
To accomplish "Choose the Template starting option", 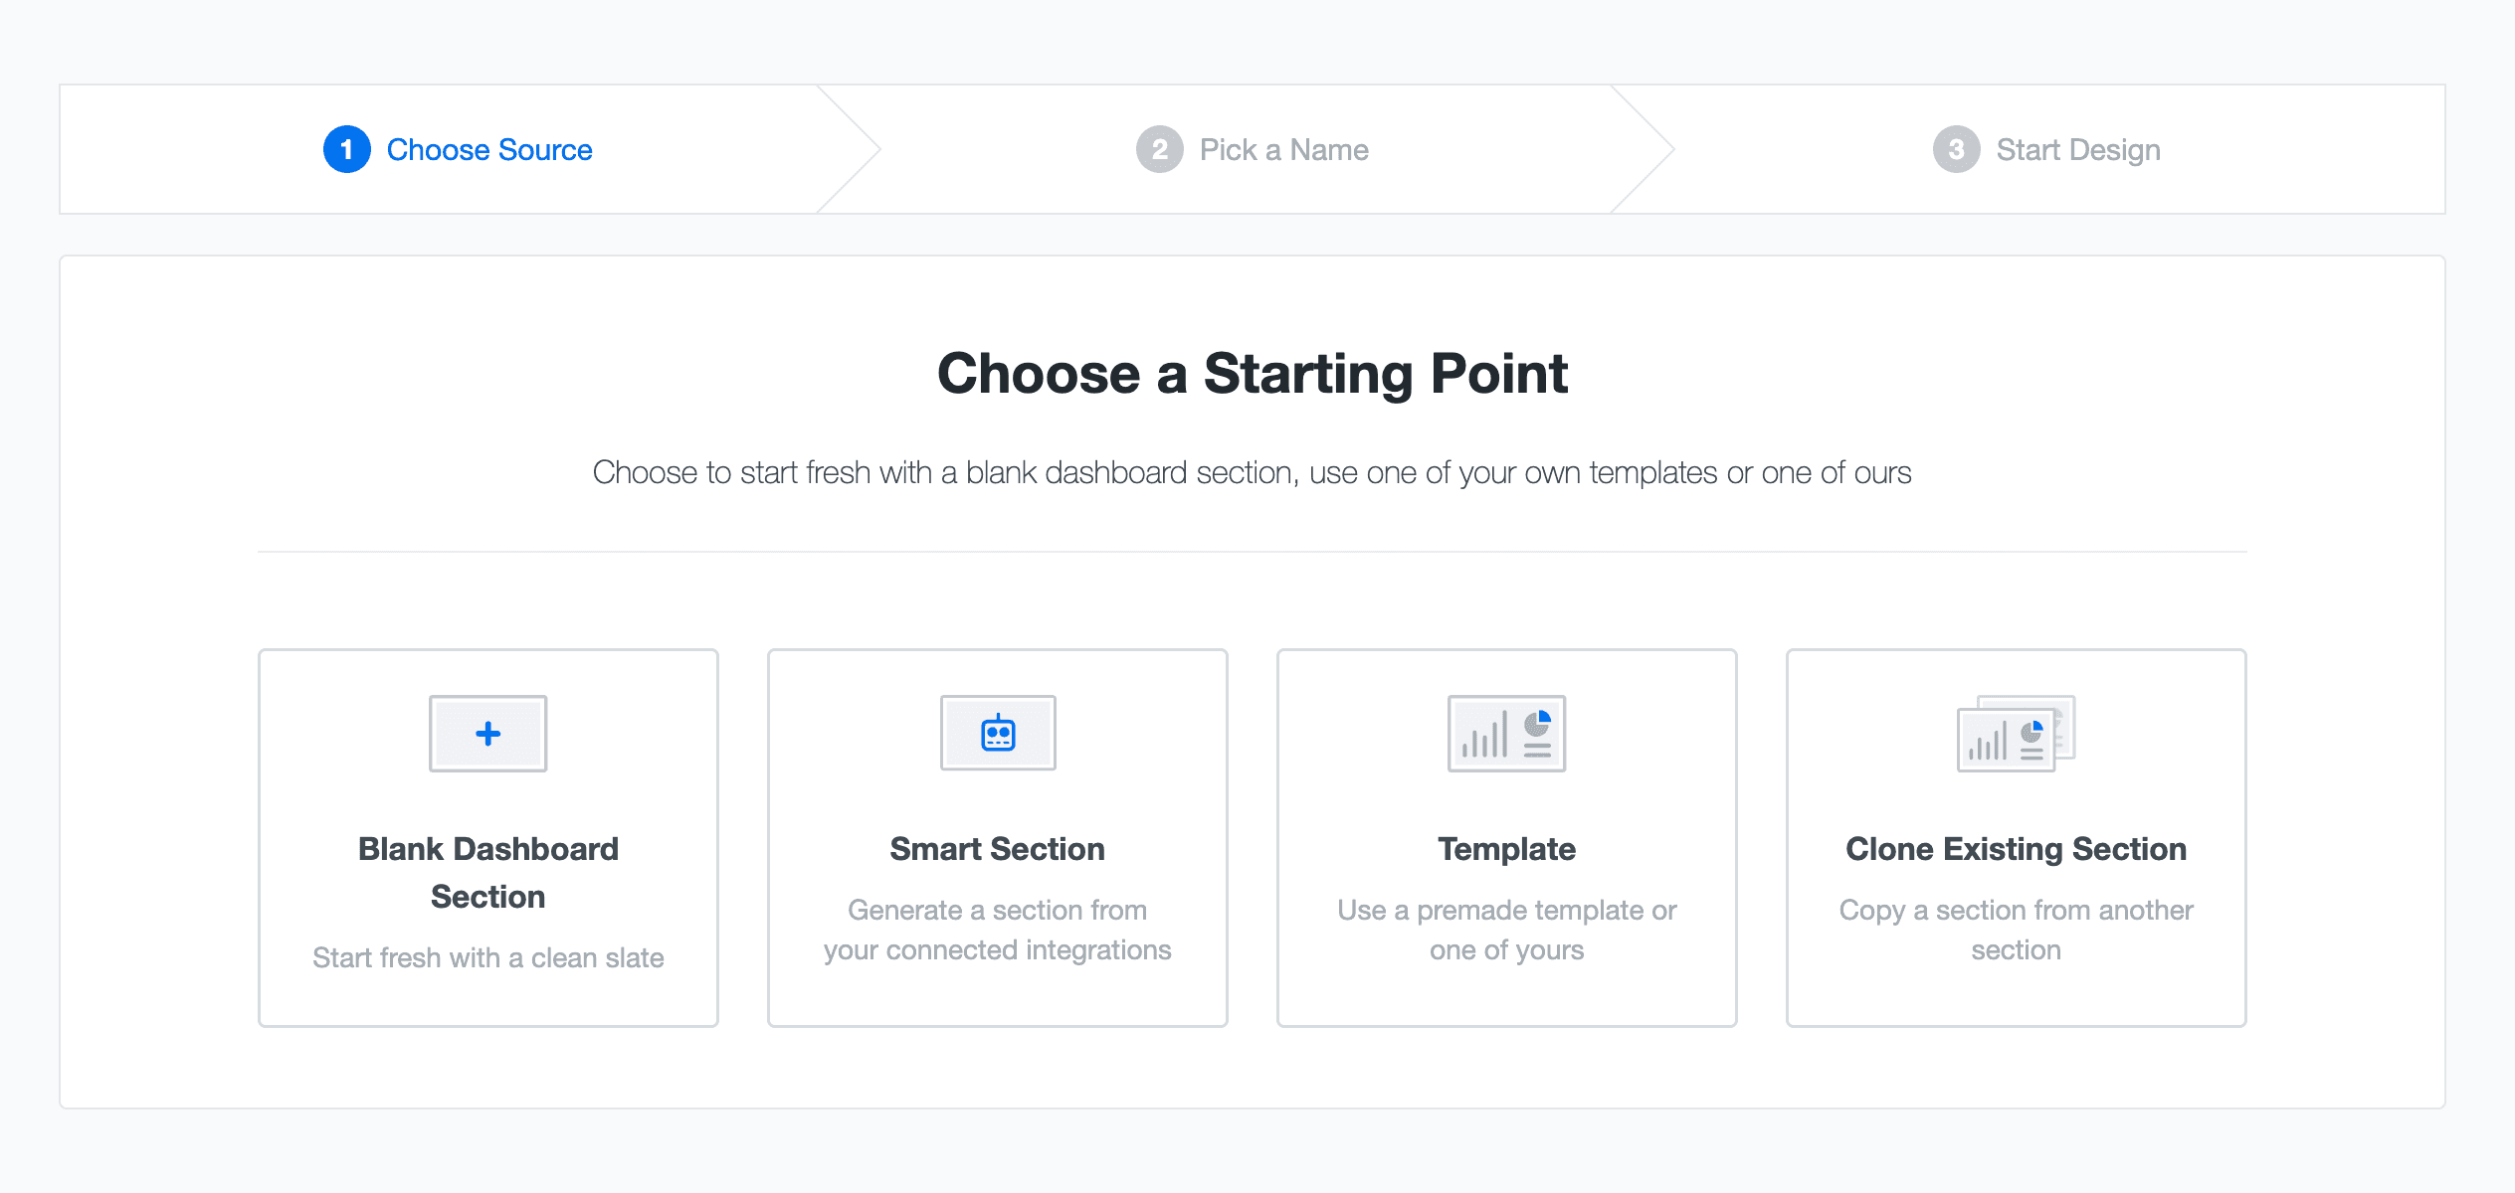I will click(1506, 838).
